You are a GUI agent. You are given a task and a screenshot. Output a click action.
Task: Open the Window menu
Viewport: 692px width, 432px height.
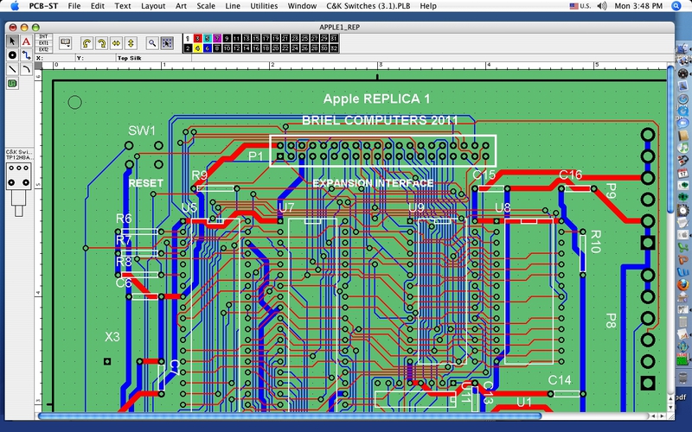pyautogui.click(x=302, y=6)
